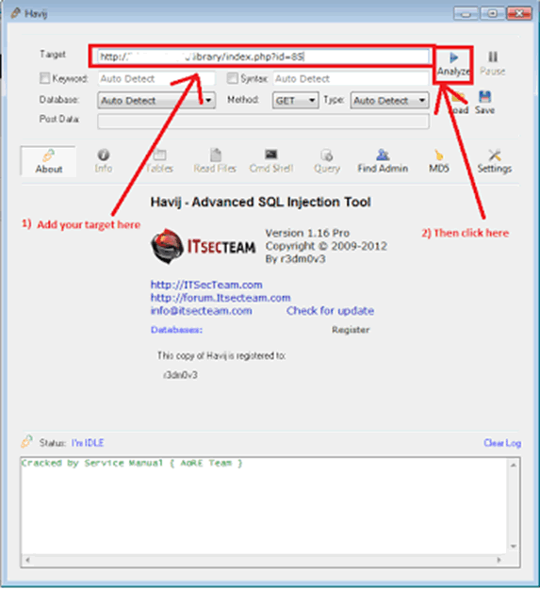The height and width of the screenshot is (589, 540).
Task: Maximize the Havij window
Action: tap(492, 13)
